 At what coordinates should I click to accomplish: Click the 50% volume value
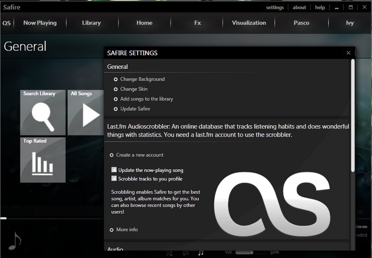274,252
